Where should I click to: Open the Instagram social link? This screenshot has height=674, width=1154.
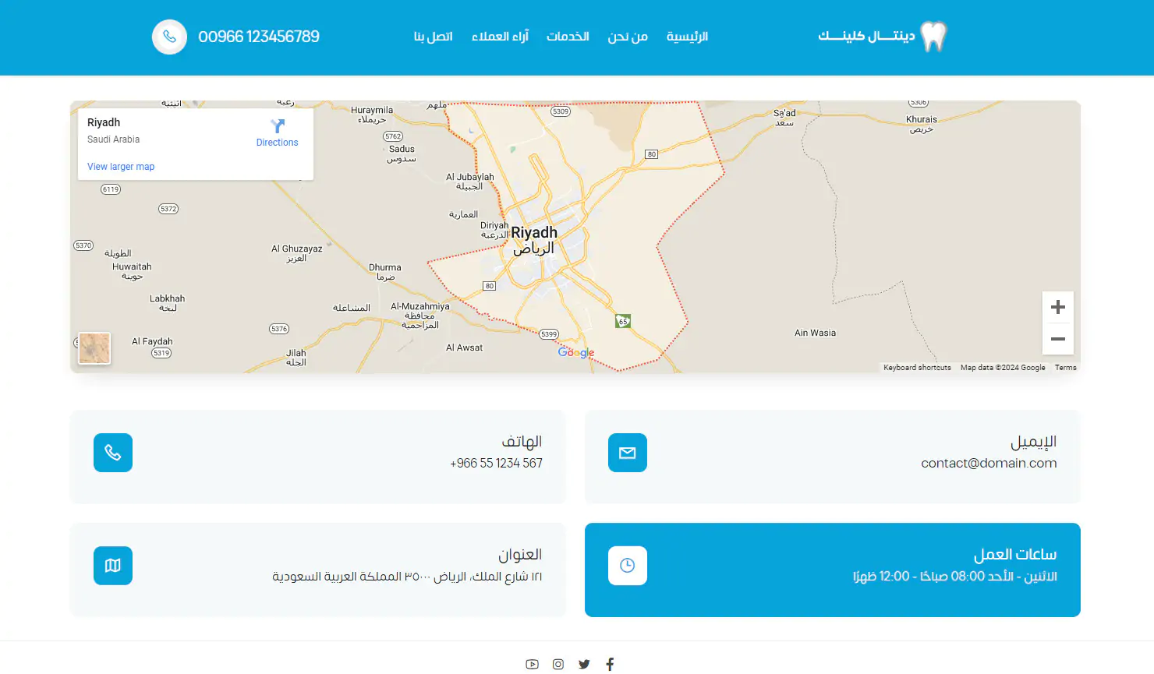[x=558, y=664]
